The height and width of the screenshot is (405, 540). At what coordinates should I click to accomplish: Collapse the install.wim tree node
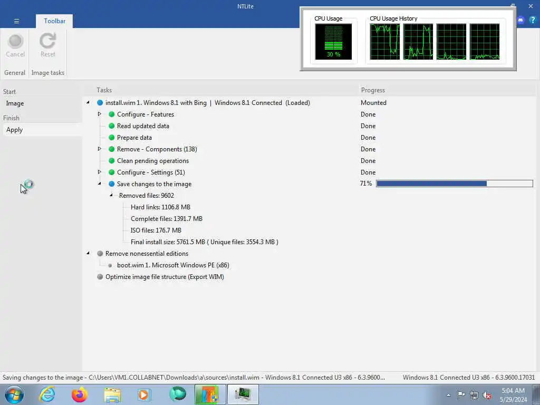point(88,102)
